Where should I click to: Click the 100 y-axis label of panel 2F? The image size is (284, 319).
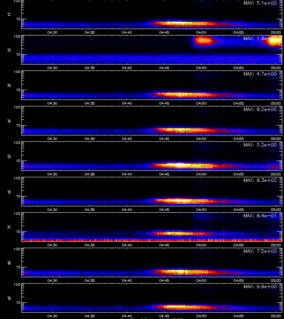[x=17, y=37]
